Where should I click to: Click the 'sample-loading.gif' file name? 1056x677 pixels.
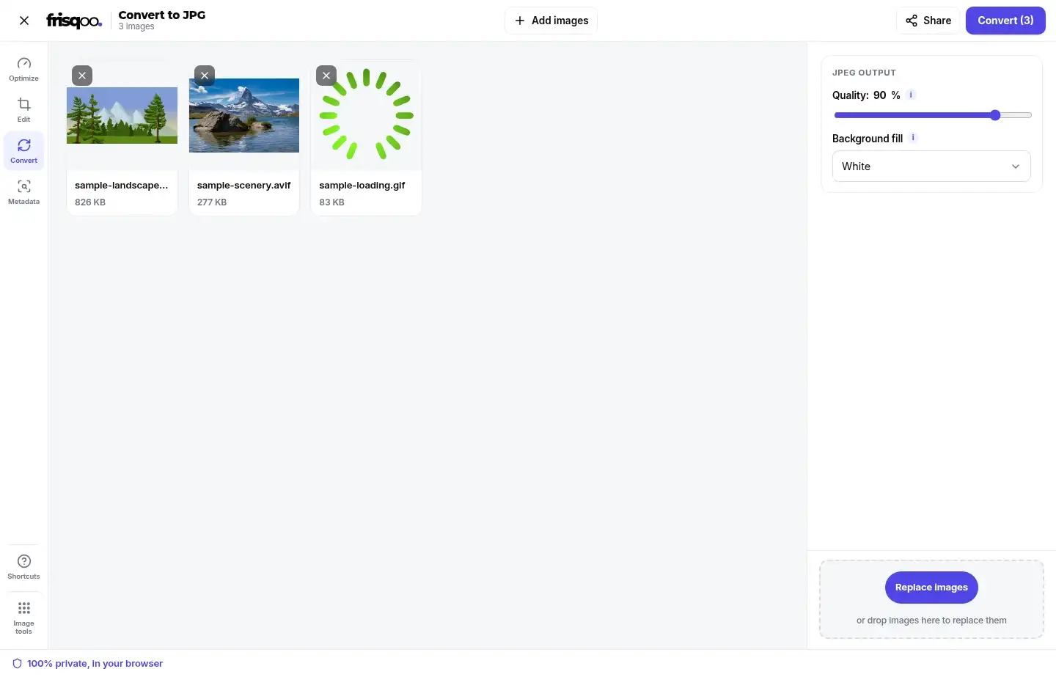coord(362,186)
